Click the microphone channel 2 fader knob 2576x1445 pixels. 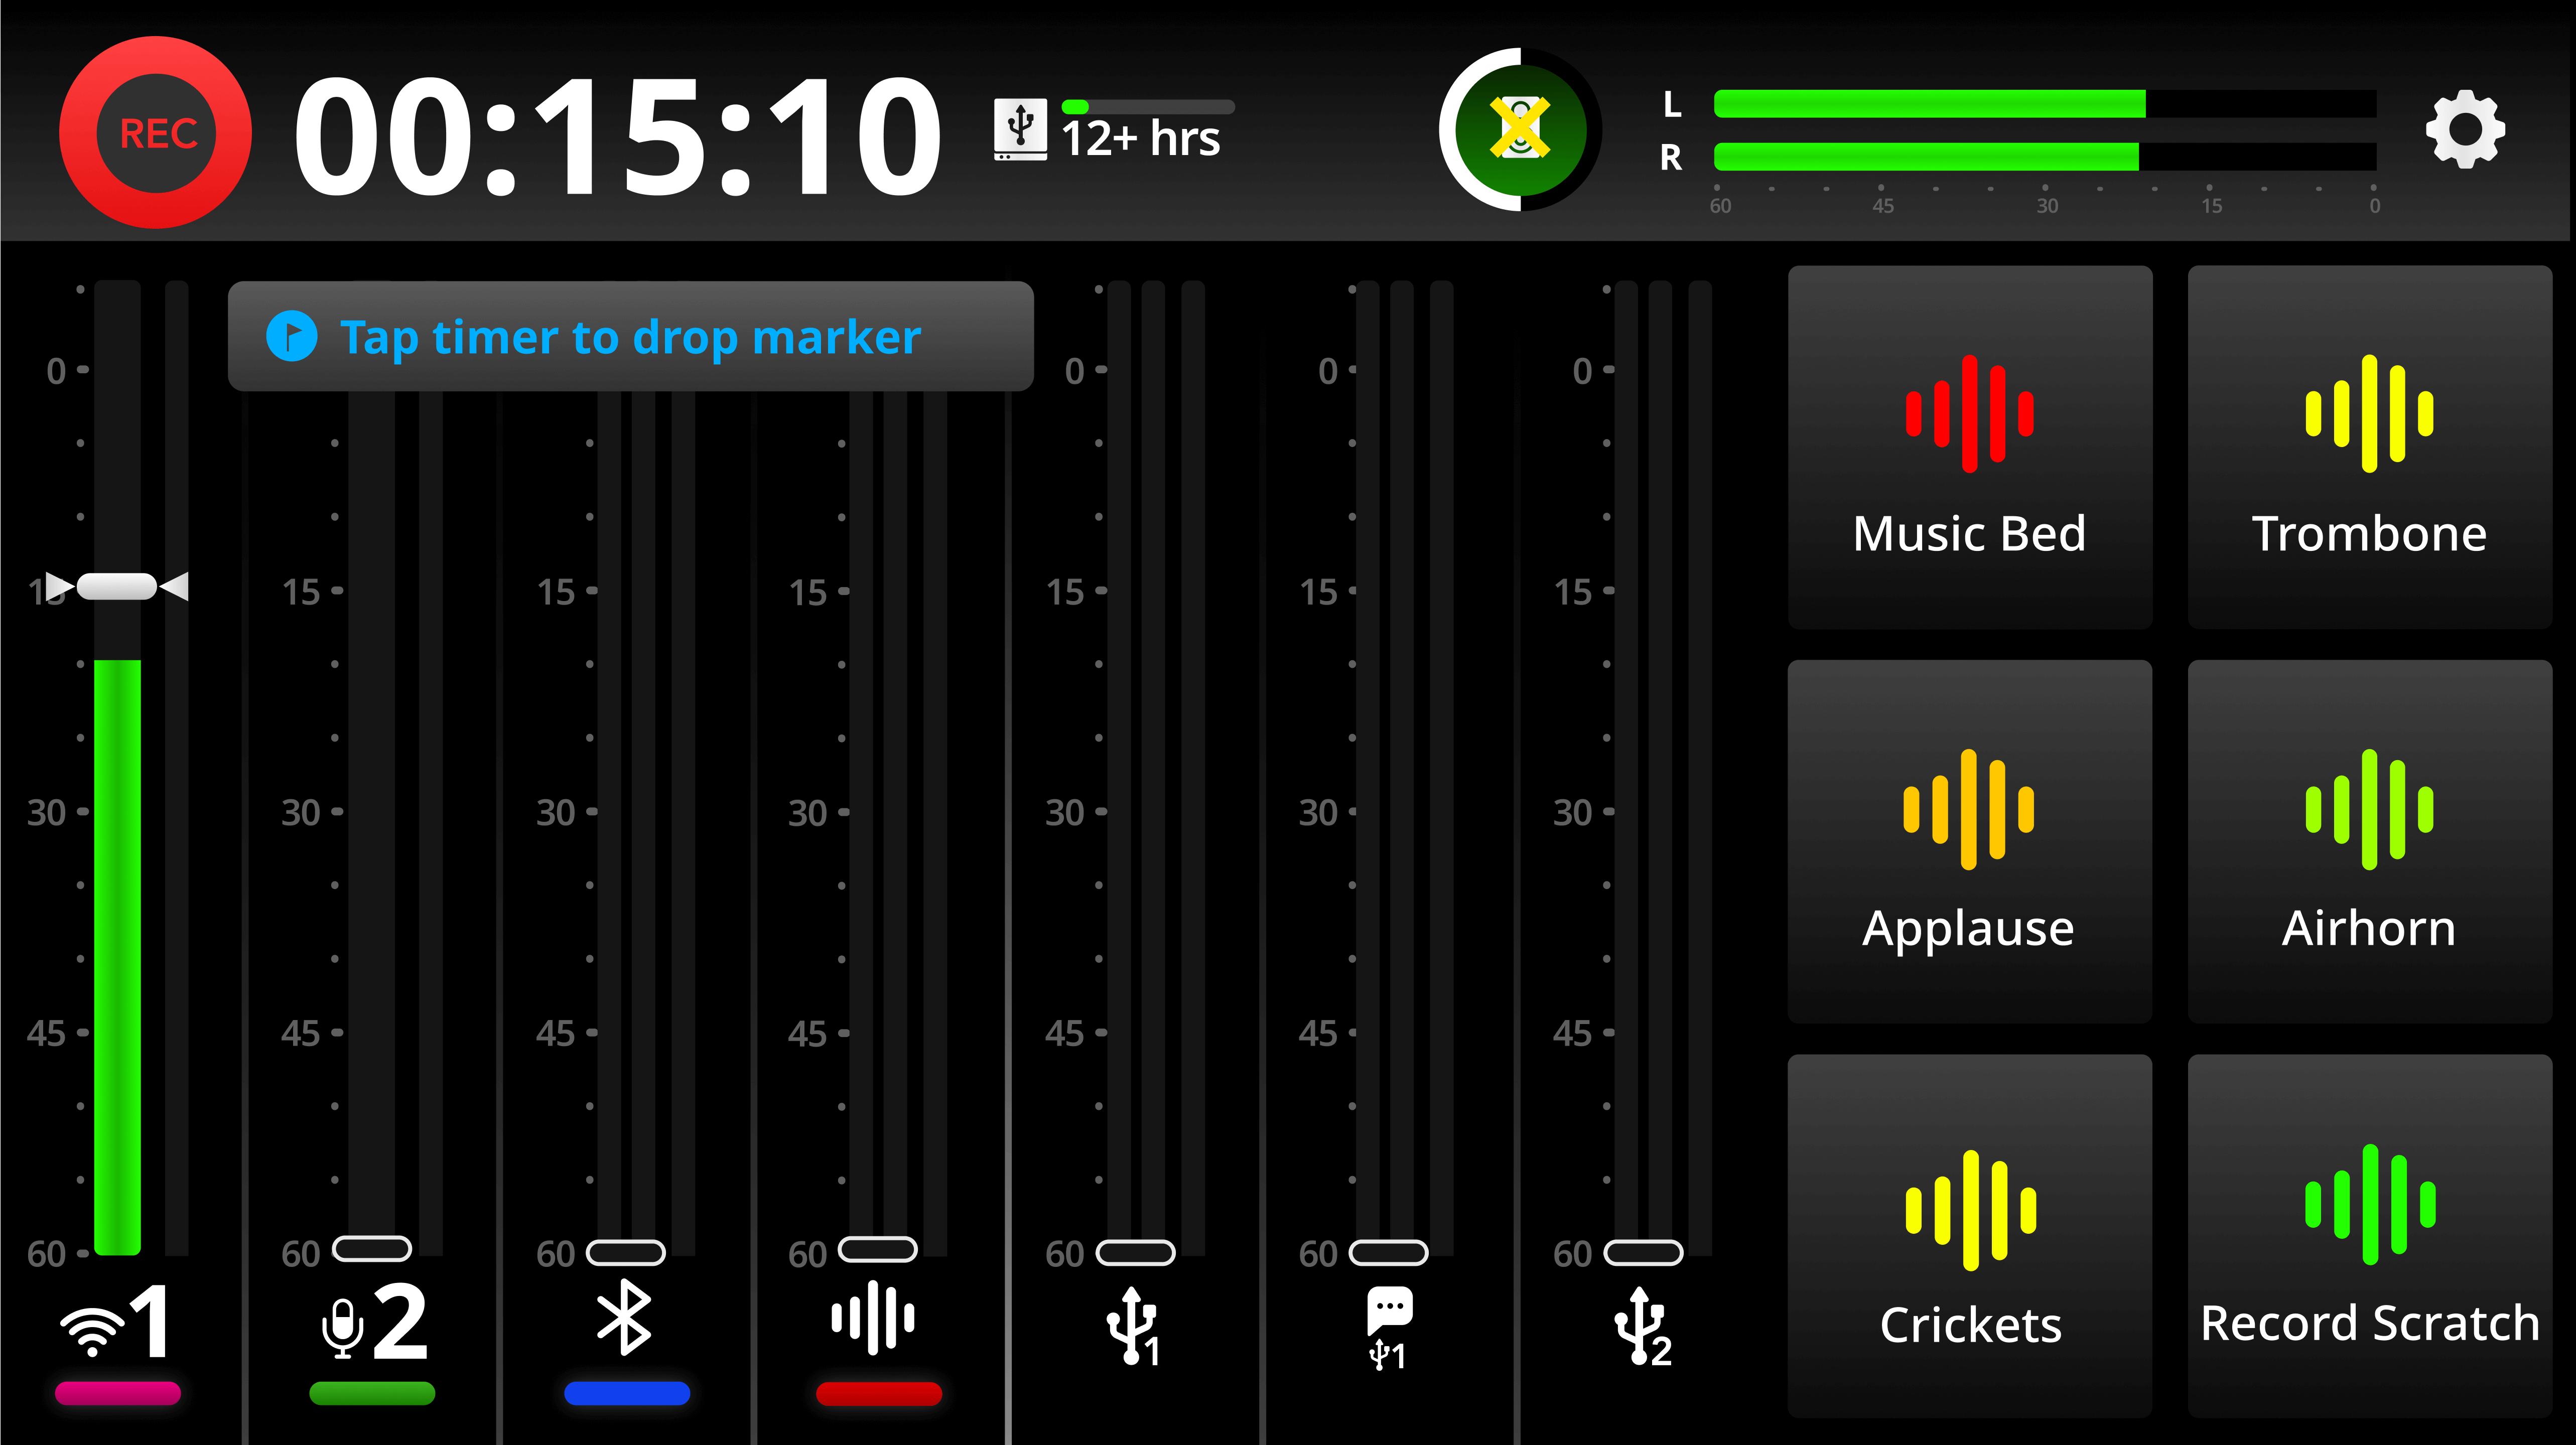(372, 1248)
